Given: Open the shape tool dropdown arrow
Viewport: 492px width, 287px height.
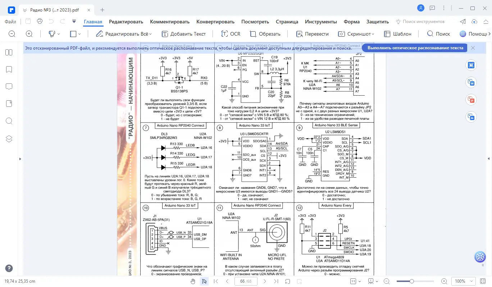Looking at the screenshot, I should pos(79,34).
